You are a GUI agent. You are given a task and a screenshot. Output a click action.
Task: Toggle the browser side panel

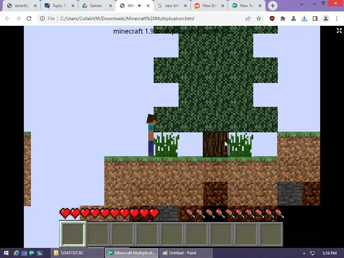(315, 19)
